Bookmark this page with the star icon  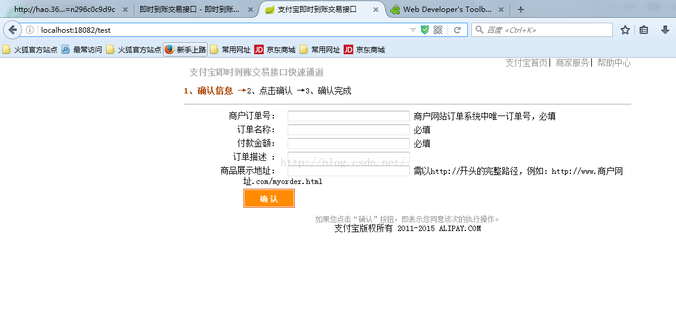click(625, 30)
